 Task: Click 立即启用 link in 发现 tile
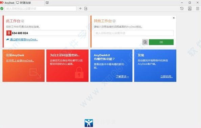[x=166, y=77]
